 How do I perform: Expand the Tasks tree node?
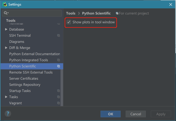pos(6,97)
